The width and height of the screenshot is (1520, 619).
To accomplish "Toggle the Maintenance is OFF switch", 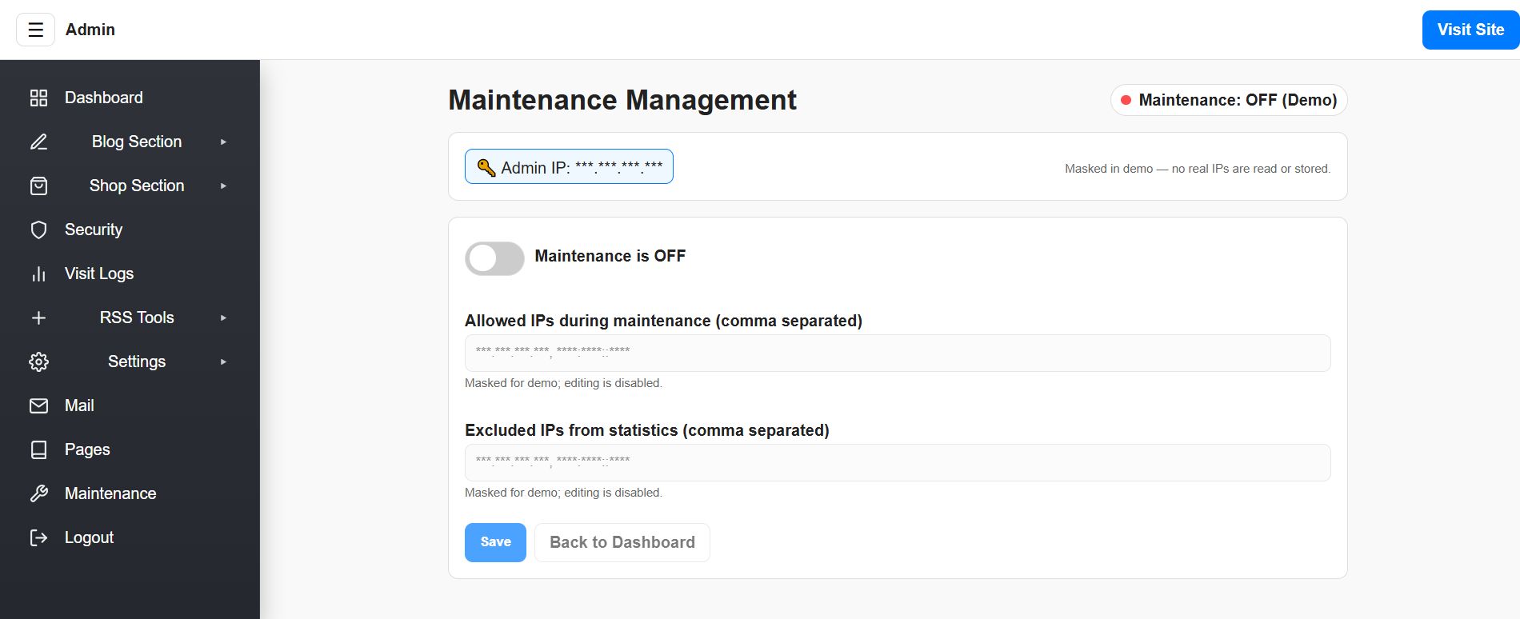I will click(494, 258).
